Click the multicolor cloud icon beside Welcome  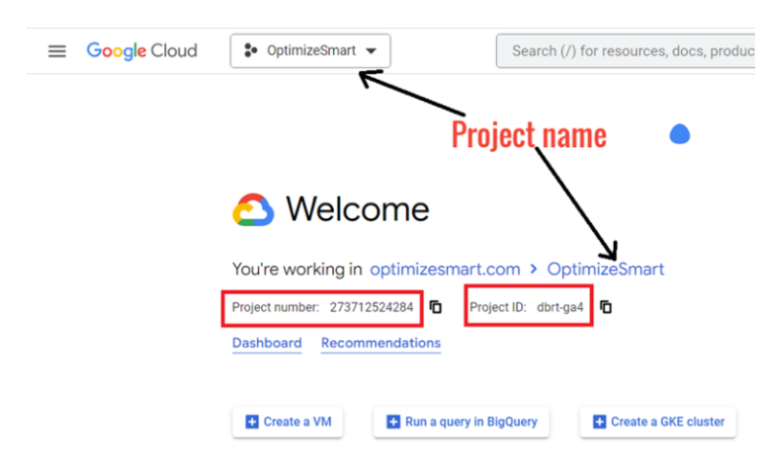point(253,210)
